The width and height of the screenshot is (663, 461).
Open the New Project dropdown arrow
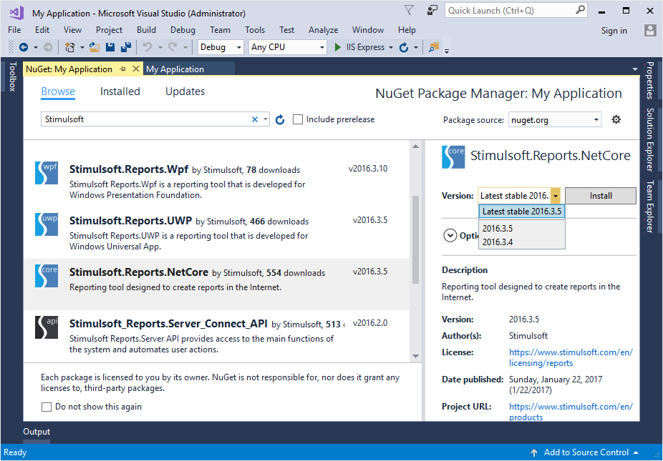click(x=82, y=47)
